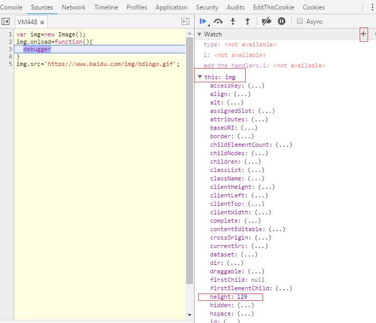Open the Application tab
Screen dimensions: 376x323
tap(171, 7)
